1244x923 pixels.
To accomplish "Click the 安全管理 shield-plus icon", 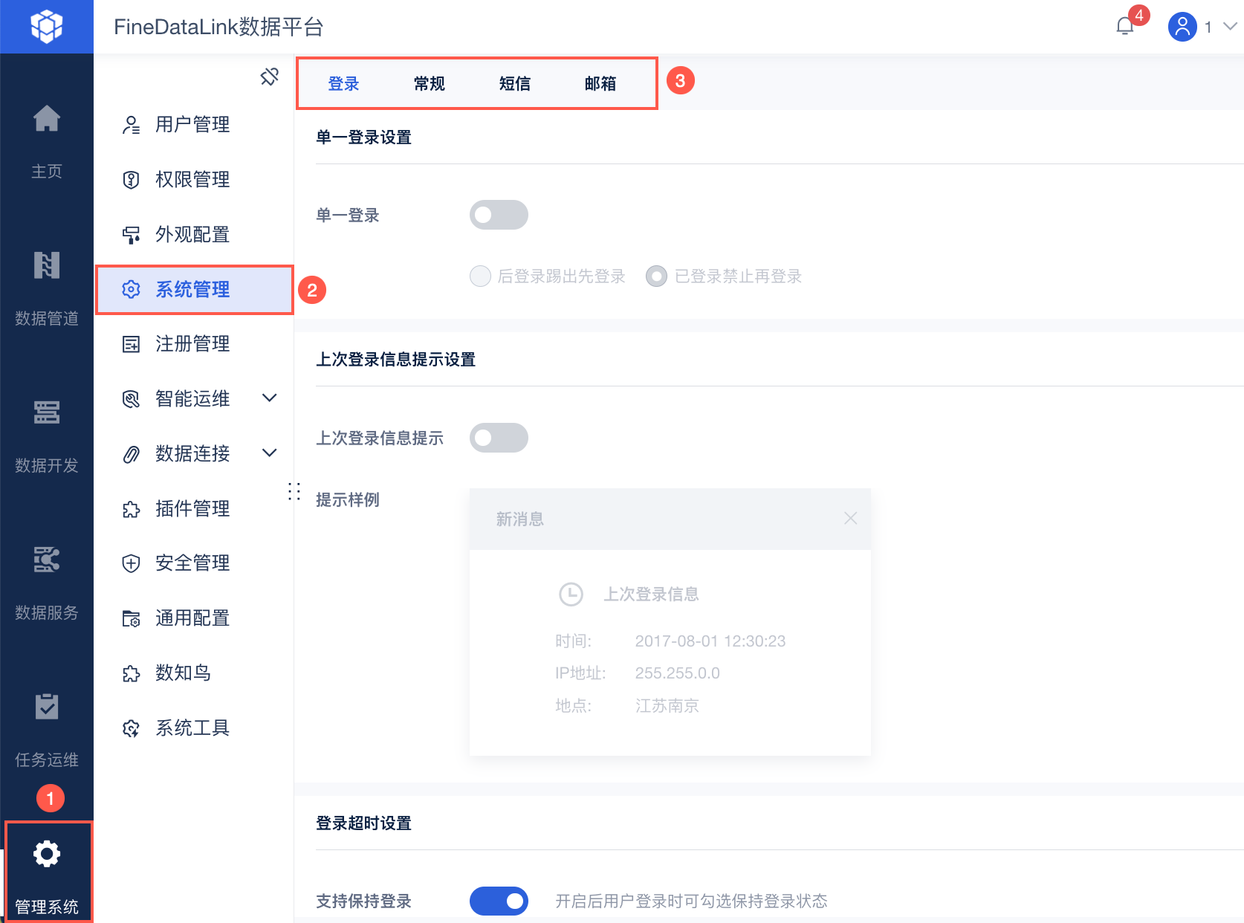I will tap(131, 563).
